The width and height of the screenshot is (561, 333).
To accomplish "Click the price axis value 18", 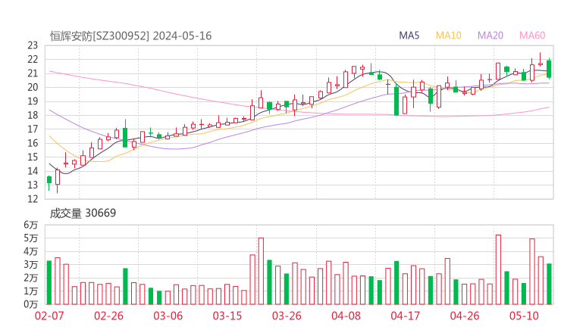I will (33, 115).
